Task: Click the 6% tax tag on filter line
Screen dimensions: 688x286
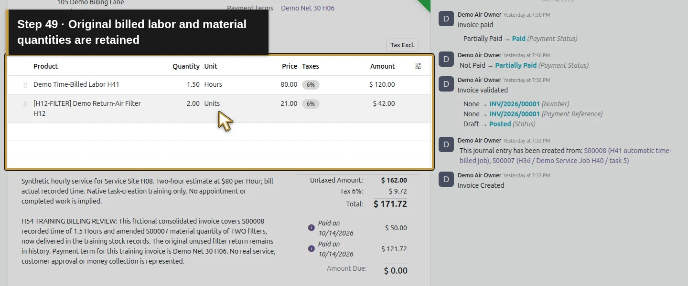Action: [311, 104]
